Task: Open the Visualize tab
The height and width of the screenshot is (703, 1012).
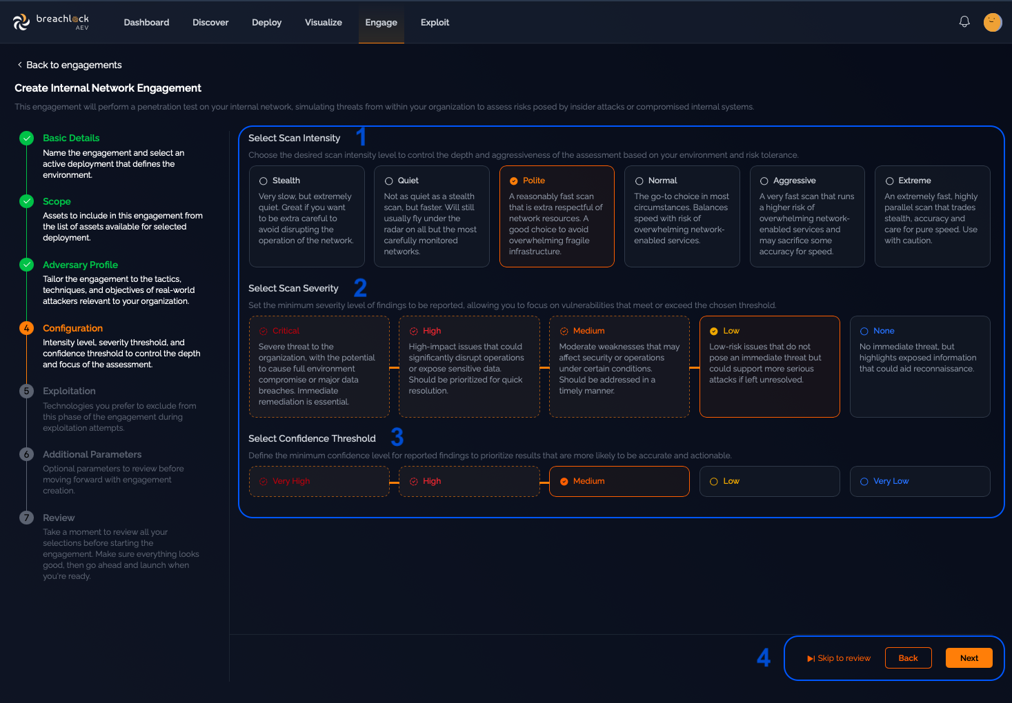Action: [324, 22]
